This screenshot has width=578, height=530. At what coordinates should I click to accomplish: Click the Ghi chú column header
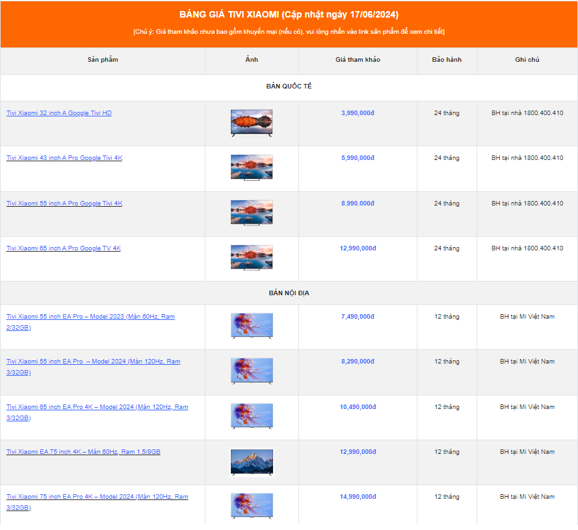point(527,60)
